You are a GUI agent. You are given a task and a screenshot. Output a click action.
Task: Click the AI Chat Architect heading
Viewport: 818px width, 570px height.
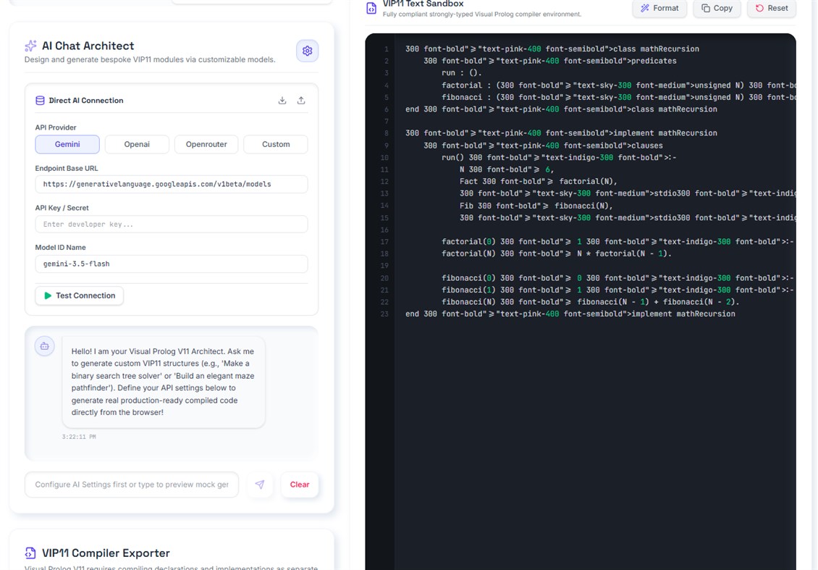coord(88,46)
